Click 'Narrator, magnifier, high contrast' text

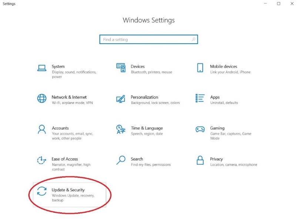pos(71,167)
